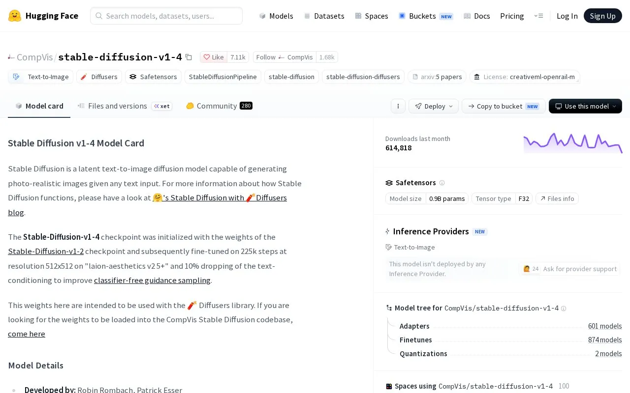Open the classifier-free guidance sampling link
Viewport: 630px width, 393px height.
(153, 280)
